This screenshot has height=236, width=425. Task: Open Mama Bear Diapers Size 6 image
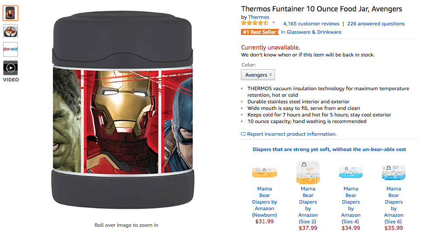pos(394,173)
